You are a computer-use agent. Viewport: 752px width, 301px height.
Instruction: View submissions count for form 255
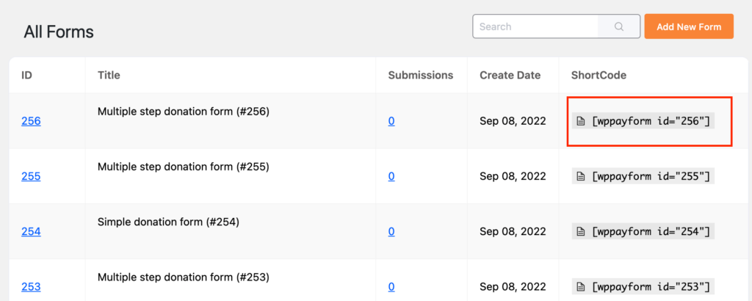(391, 176)
